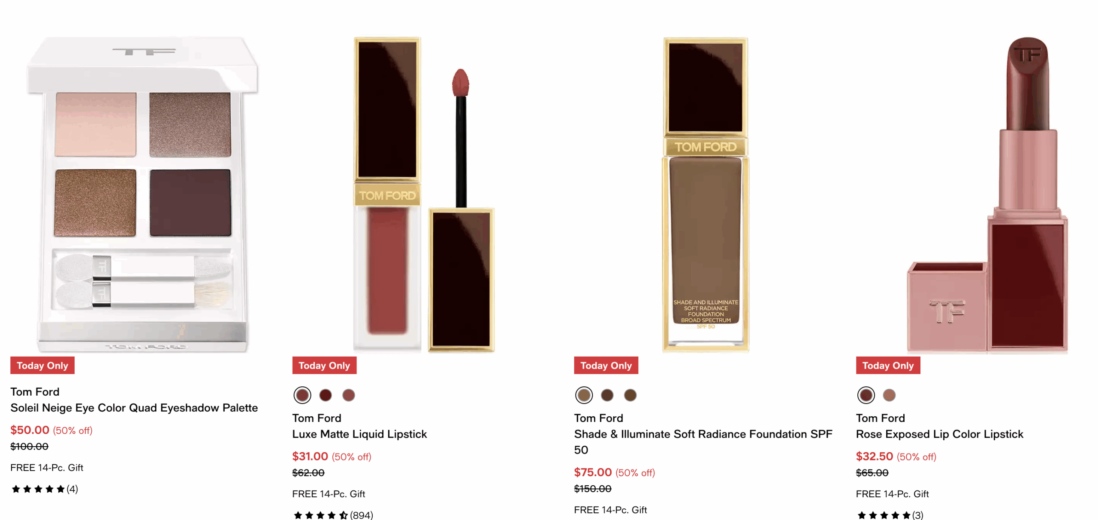This screenshot has height=520, width=1098.
Task: View the 4 reviews star rating for eyeshadow palette
Action: point(45,489)
